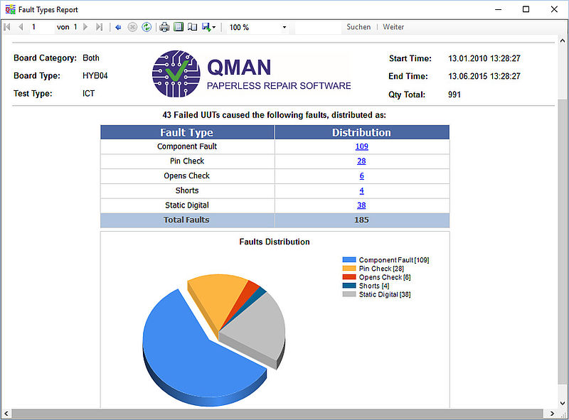
Task: Click the Fault Type column header
Action: (x=187, y=132)
